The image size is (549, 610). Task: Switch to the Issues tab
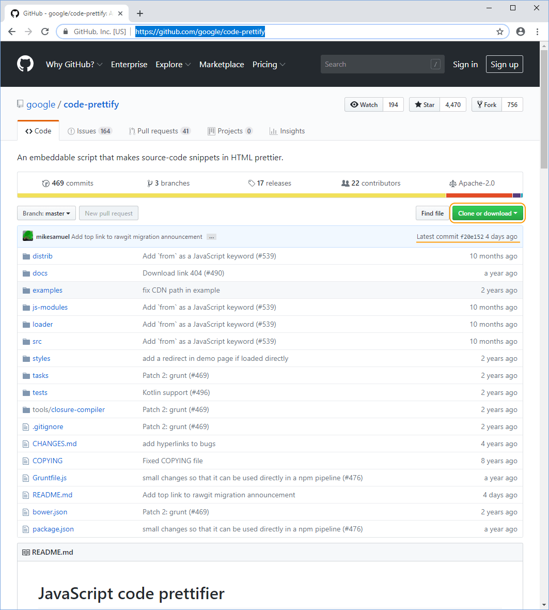point(90,131)
